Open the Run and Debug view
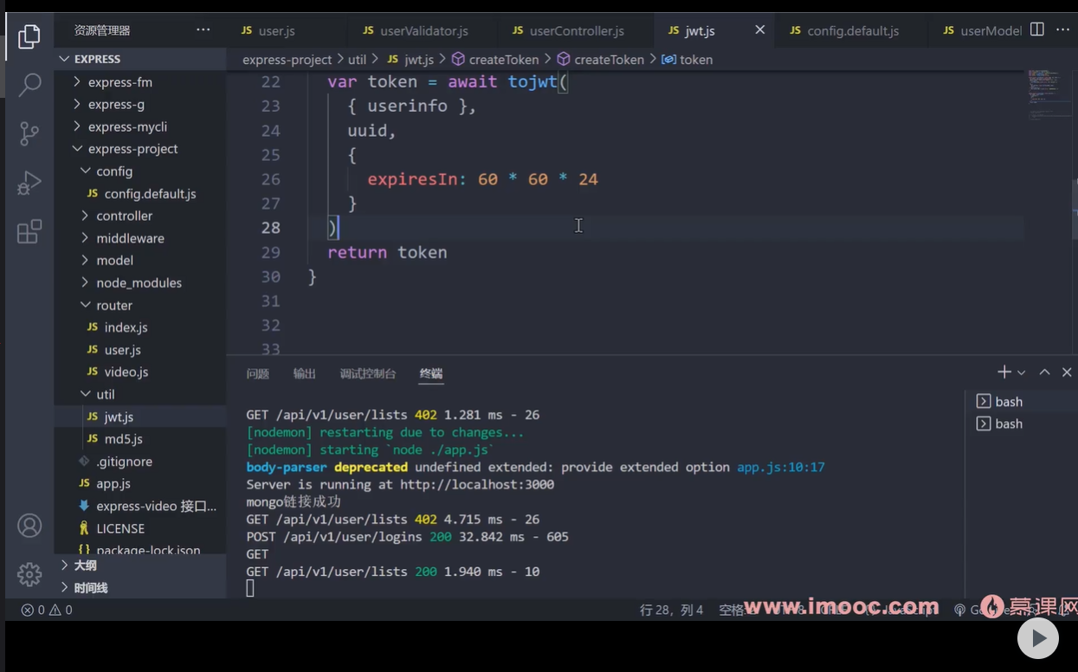 [x=29, y=183]
